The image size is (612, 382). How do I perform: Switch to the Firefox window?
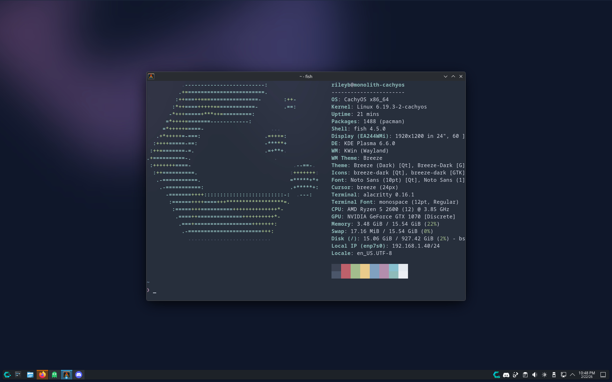(42, 375)
